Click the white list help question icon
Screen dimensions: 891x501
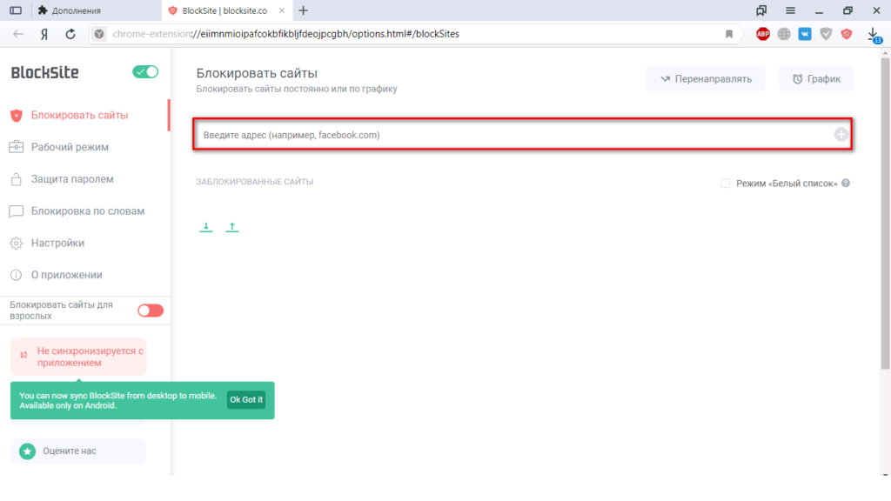tap(846, 183)
